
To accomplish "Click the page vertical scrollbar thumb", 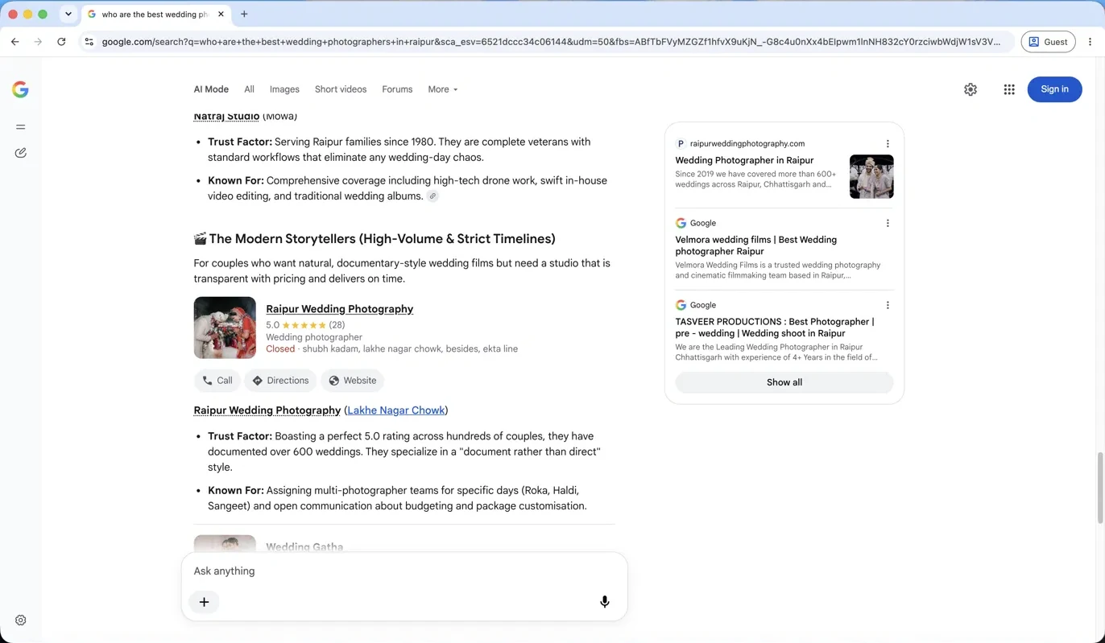I will (1099, 488).
